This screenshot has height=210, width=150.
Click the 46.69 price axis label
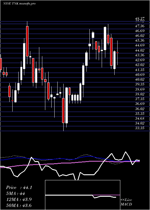[x=140, y=31]
